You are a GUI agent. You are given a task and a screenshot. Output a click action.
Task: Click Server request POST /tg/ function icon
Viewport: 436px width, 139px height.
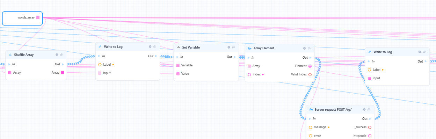[311, 109]
